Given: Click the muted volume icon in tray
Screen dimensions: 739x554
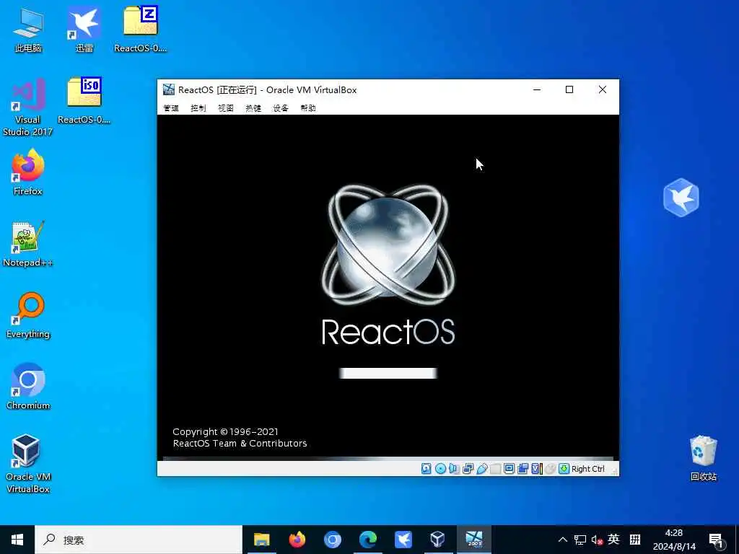Looking at the screenshot, I should click(x=597, y=540).
